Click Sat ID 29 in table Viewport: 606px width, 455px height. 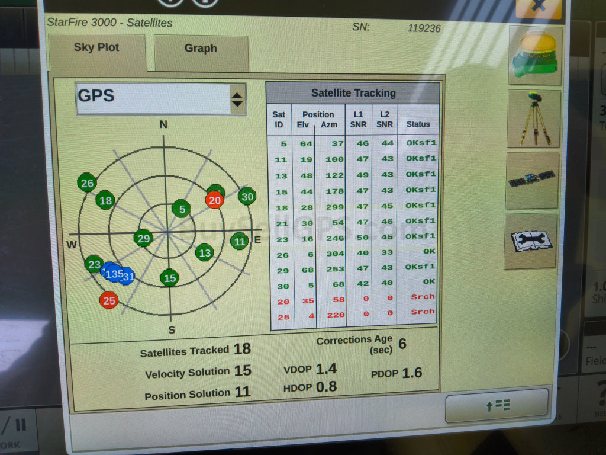pos(282,271)
